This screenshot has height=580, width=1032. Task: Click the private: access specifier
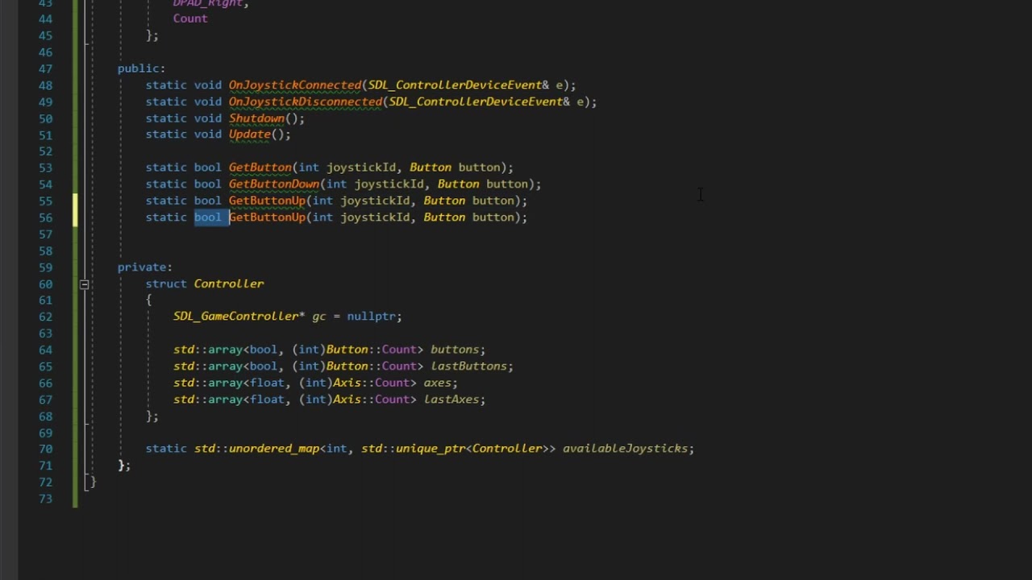[x=144, y=267]
